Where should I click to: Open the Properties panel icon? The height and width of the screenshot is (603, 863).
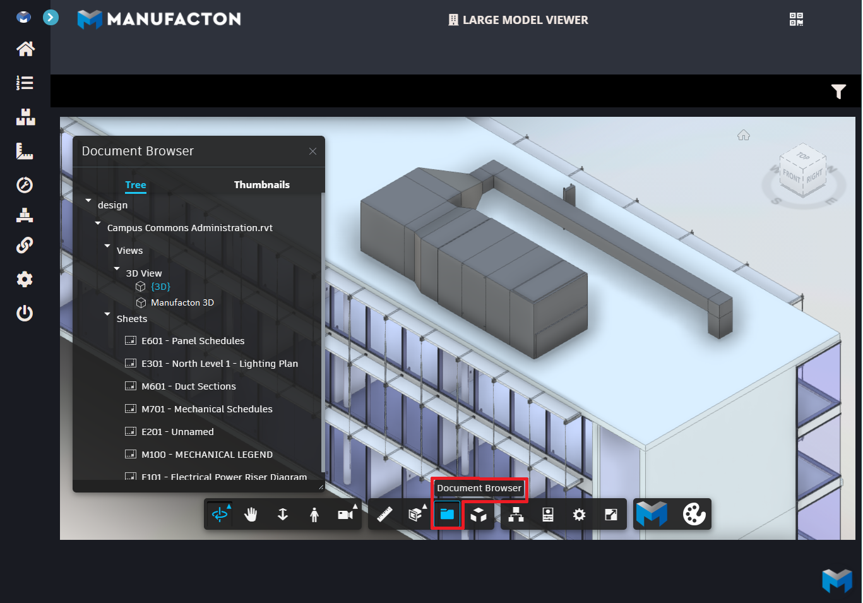pyautogui.click(x=547, y=514)
